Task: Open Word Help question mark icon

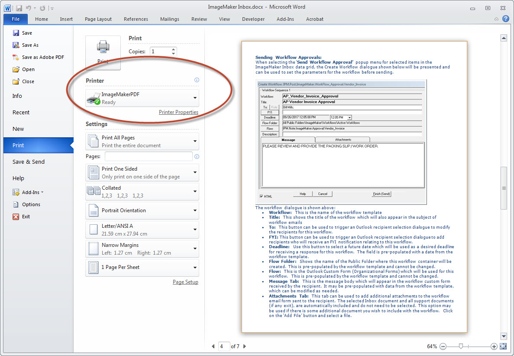Action: [x=506, y=19]
